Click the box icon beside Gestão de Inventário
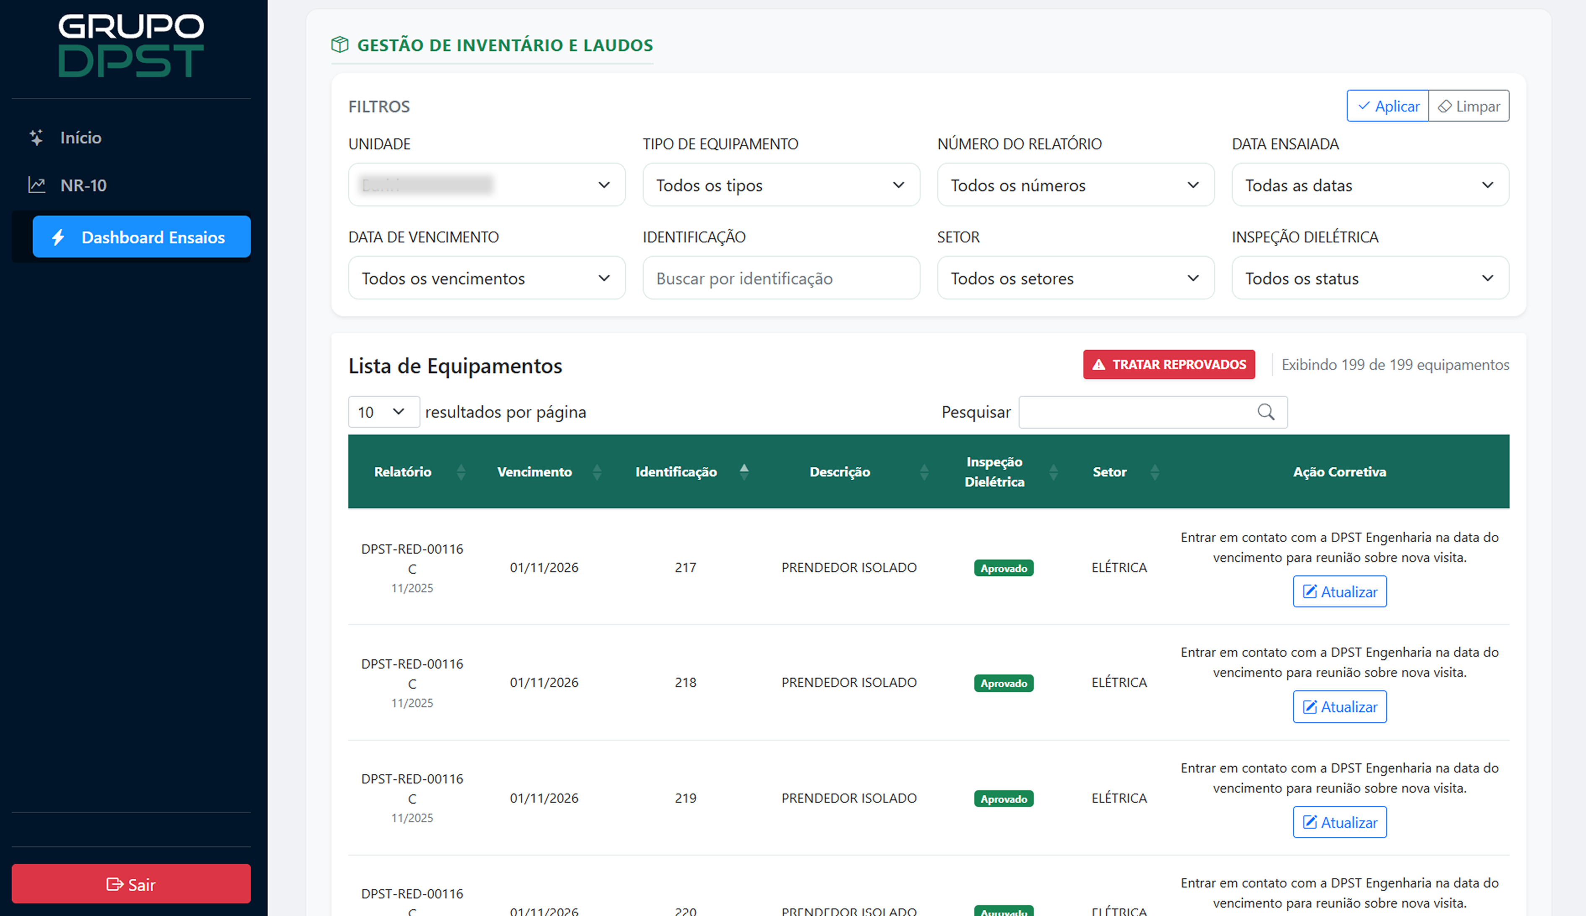The width and height of the screenshot is (1586, 916). tap(340, 44)
